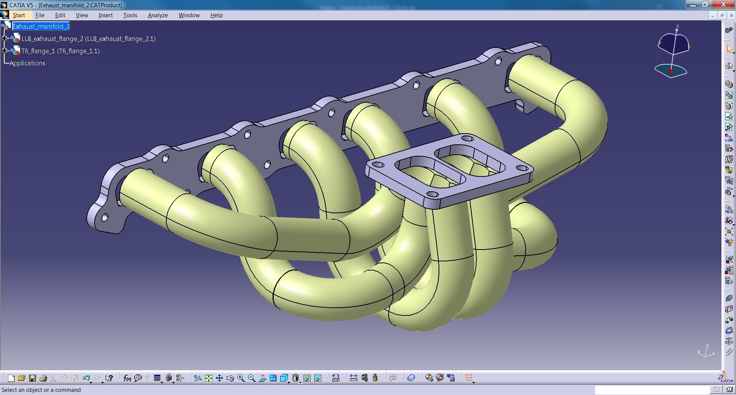Select the Applications tree node
The image size is (736, 395).
click(x=27, y=63)
